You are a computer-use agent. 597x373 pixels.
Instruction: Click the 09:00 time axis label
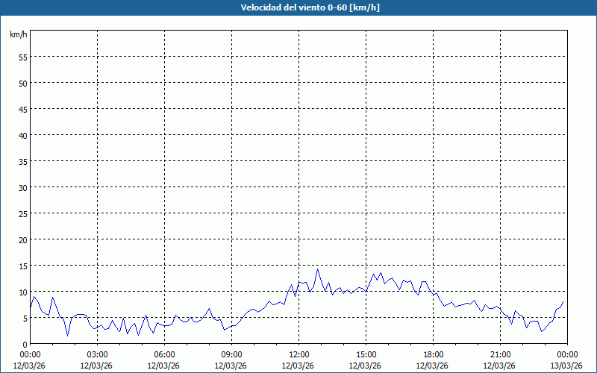click(x=231, y=354)
